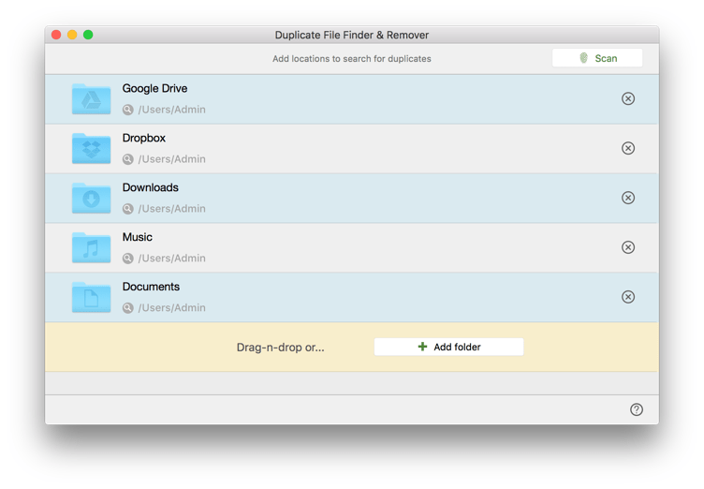
Task: Reveal Music folder via magnifier icon
Action: point(128,258)
